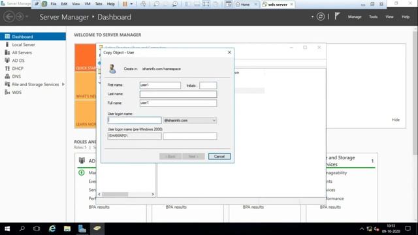Switch to the wds server tab
This screenshot has height=235, width=418.
[x=278, y=5]
